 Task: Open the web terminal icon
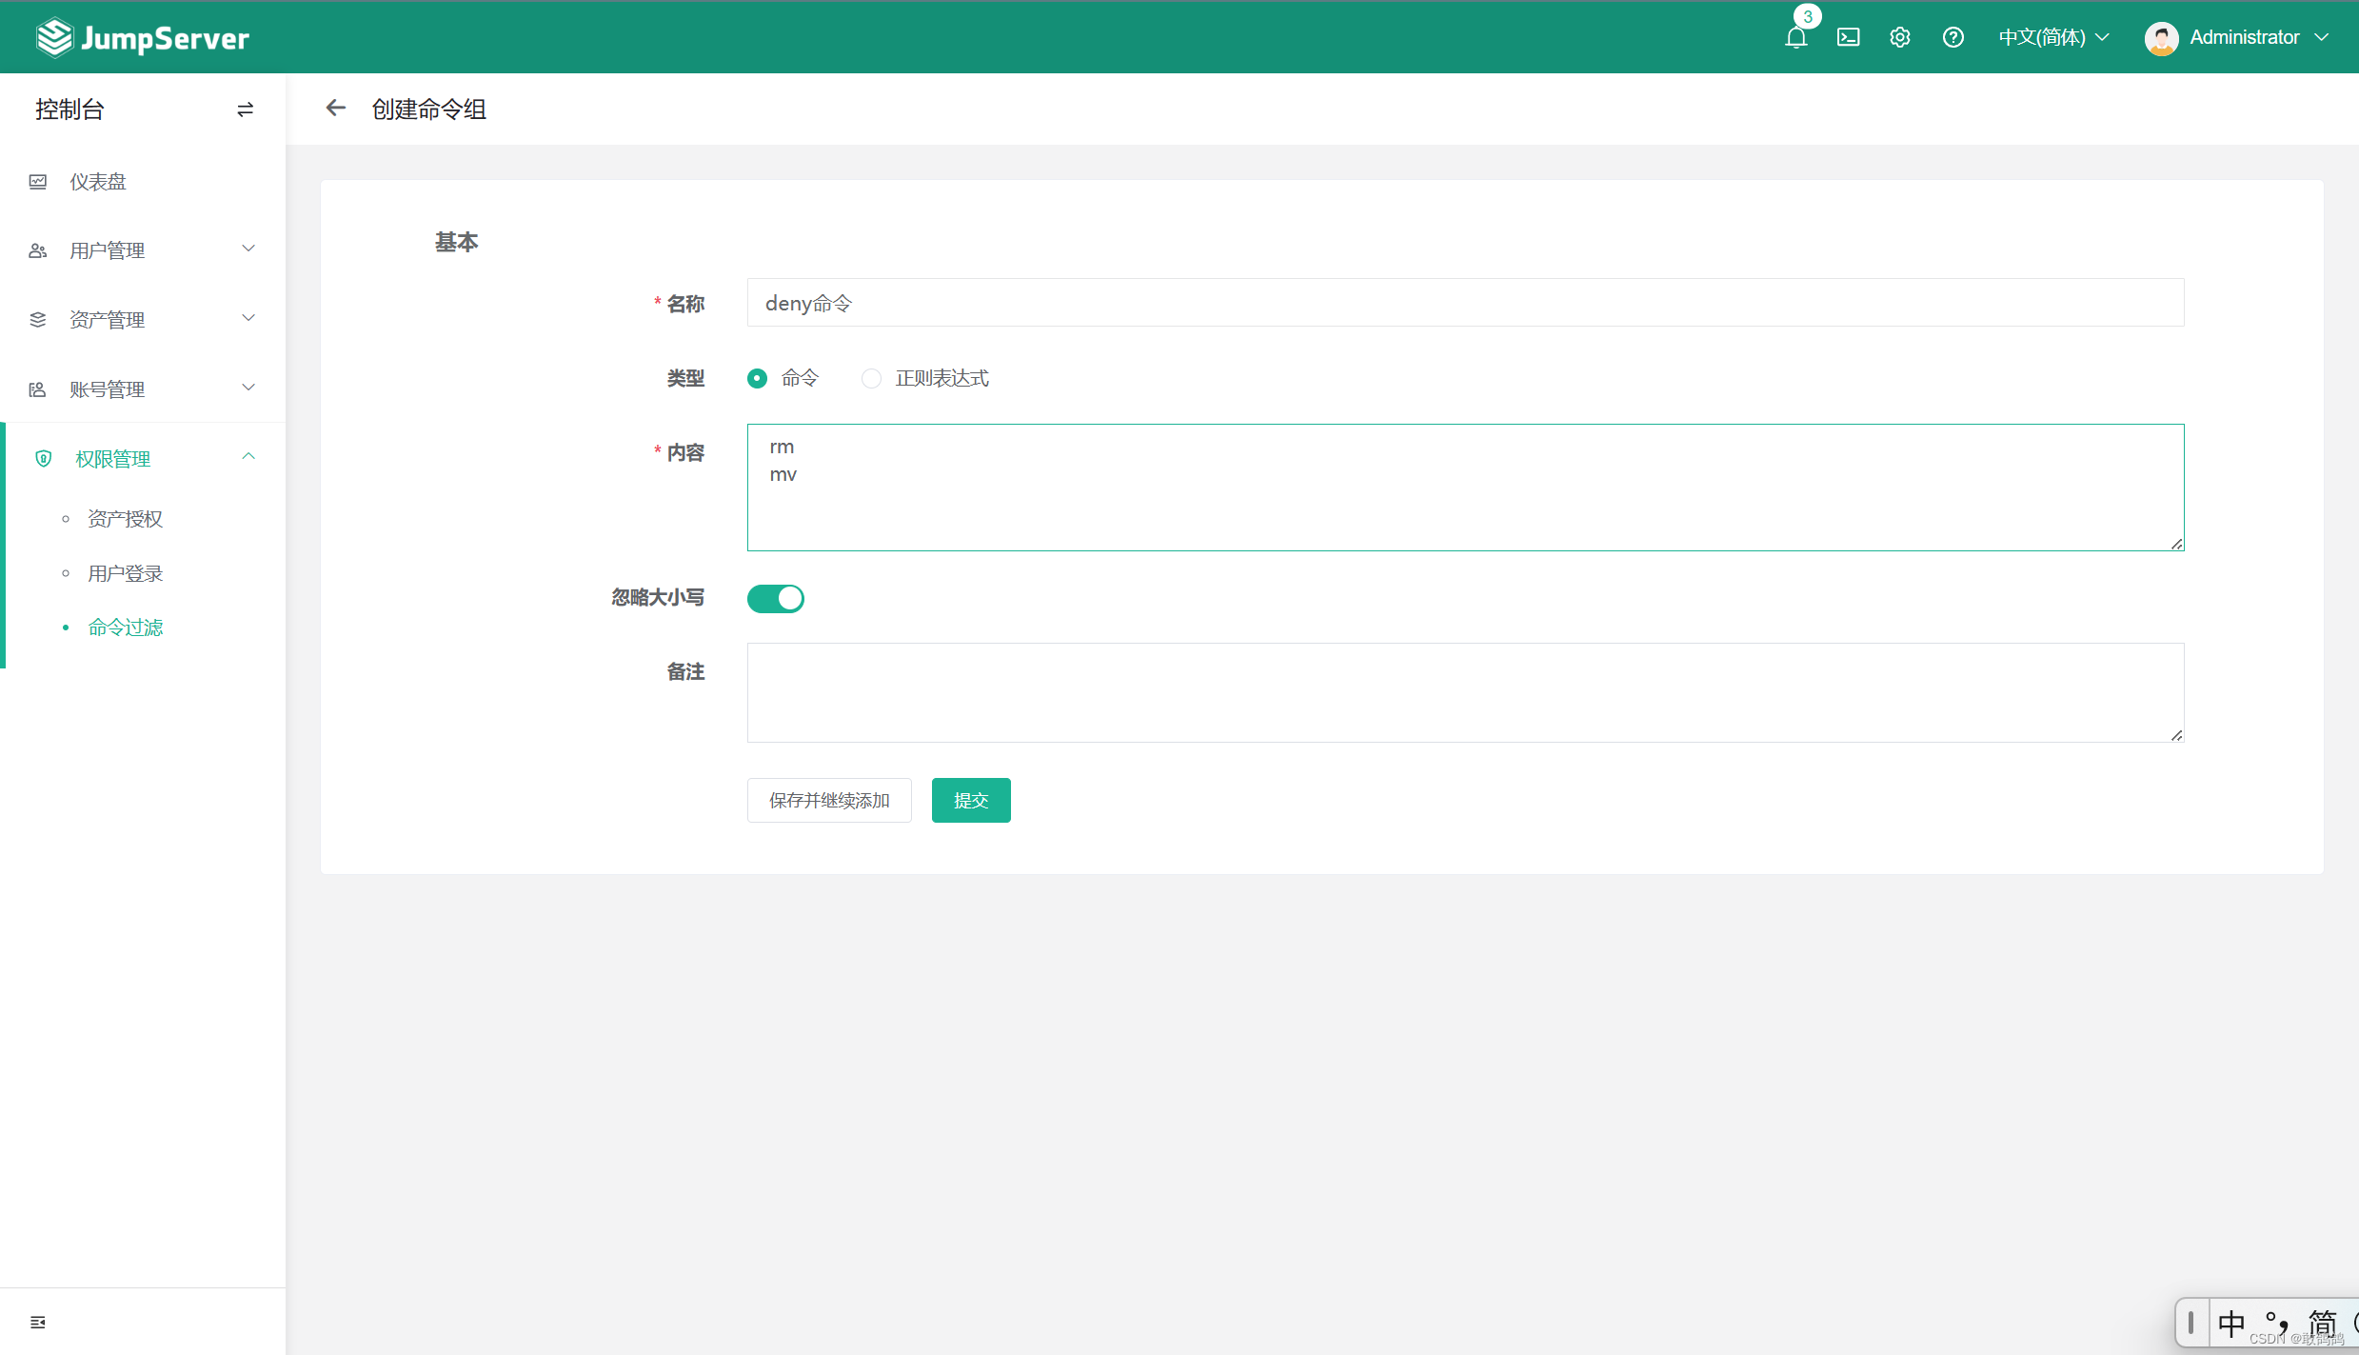click(x=1848, y=37)
